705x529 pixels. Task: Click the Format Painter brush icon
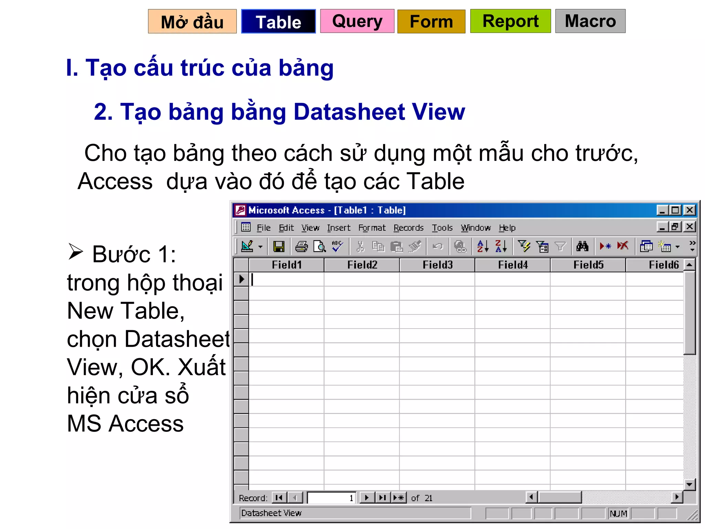click(x=415, y=246)
